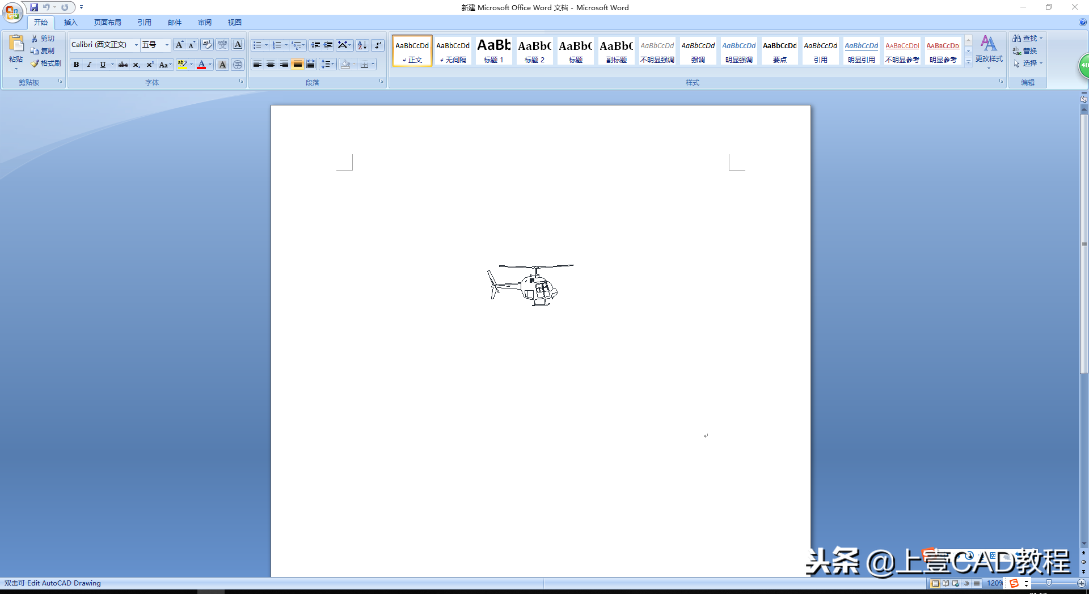Toggle superscript formatting

point(150,65)
